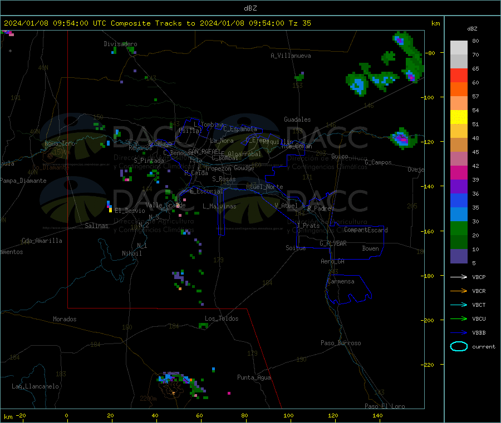Screen dimensions: 501x423
Task: Click the Carmensa label
Action: pos(341,281)
